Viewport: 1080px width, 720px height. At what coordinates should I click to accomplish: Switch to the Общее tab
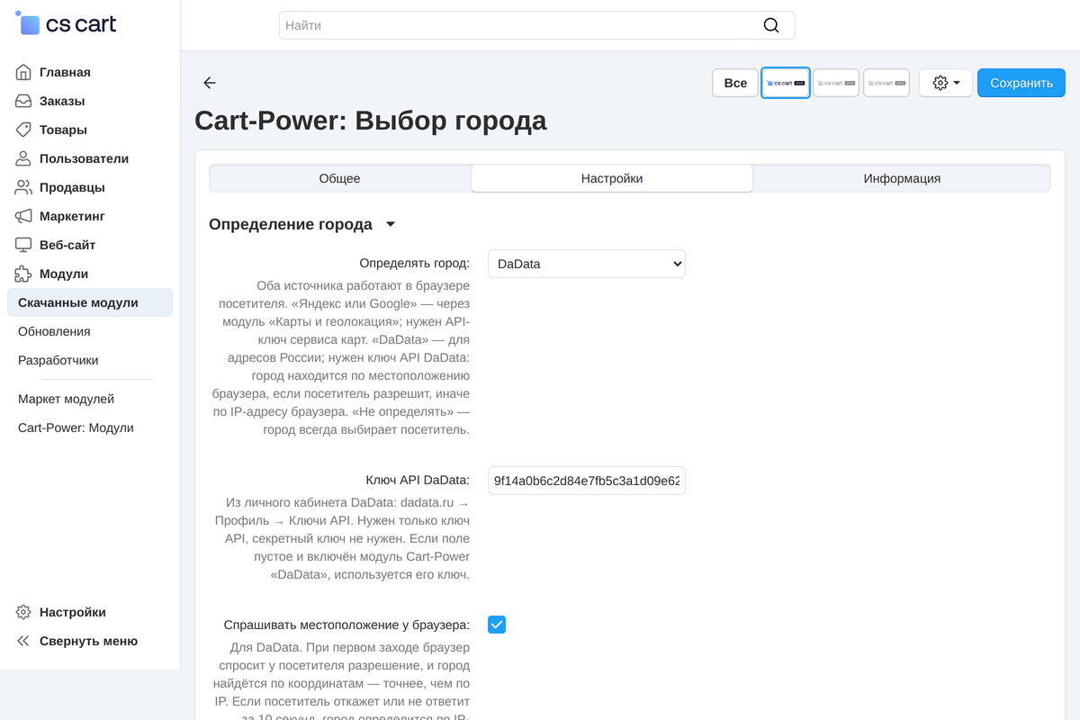(339, 178)
